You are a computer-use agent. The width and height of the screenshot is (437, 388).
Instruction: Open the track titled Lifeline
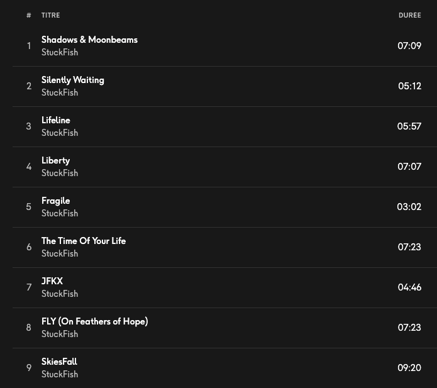pos(56,120)
